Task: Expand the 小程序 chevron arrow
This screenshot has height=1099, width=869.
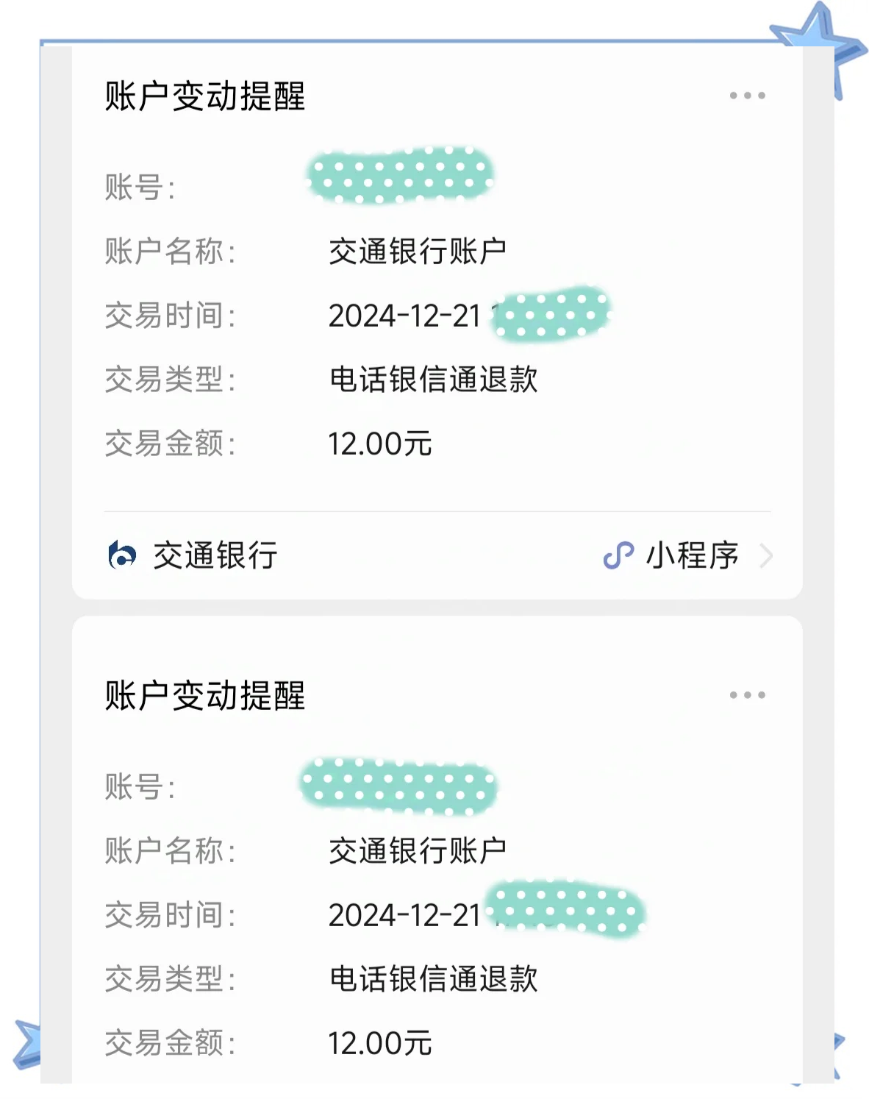Action: click(x=765, y=555)
